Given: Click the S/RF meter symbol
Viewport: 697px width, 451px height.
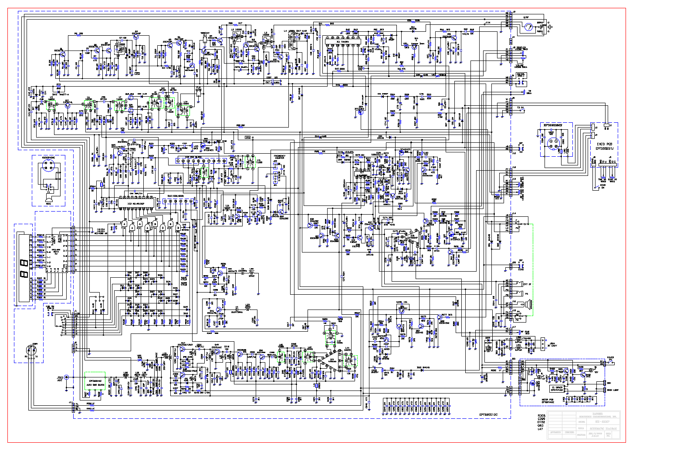Looking at the screenshot, I should [x=528, y=27].
